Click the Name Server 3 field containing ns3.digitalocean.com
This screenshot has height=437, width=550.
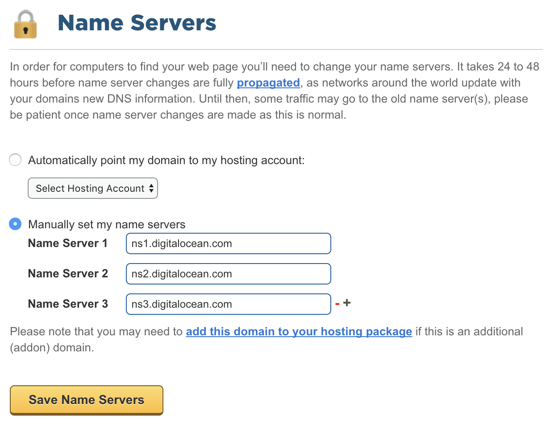228,304
